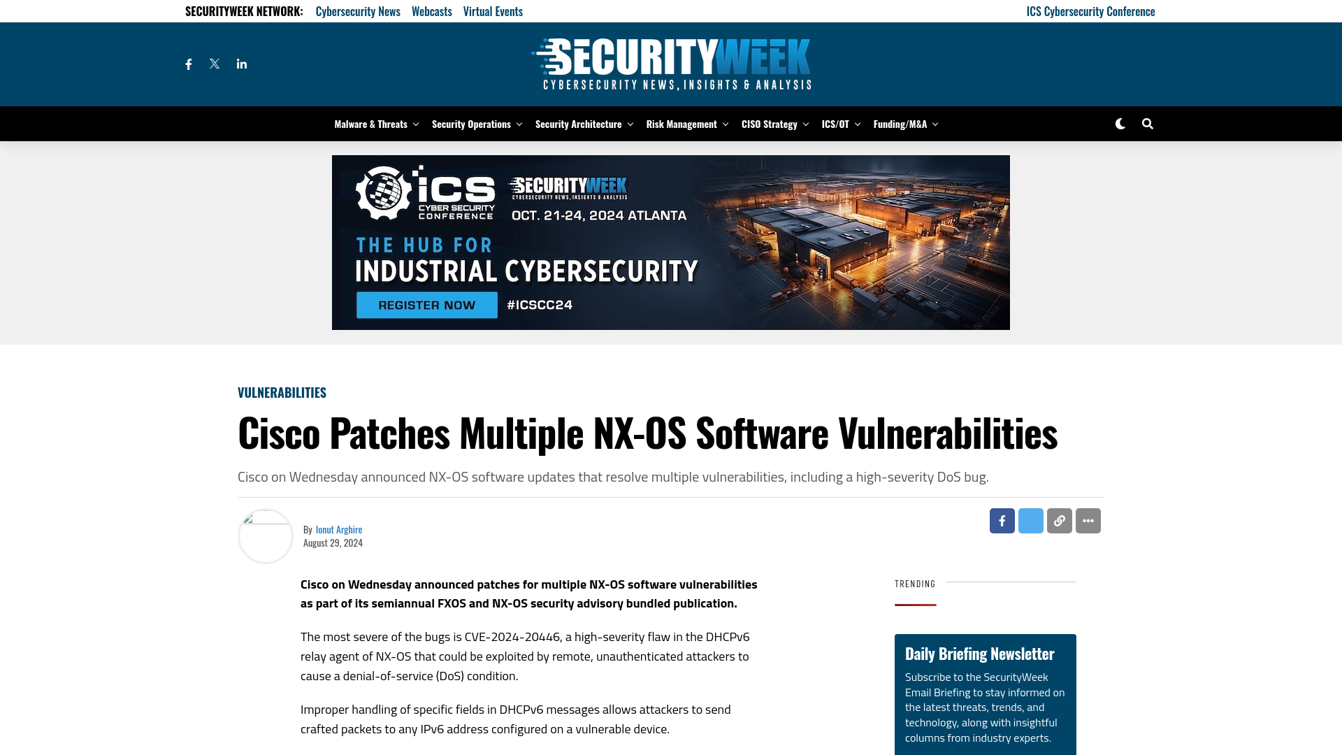Click the ICS Cybersecurity Conference link
Image resolution: width=1342 pixels, height=755 pixels.
click(x=1090, y=10)
